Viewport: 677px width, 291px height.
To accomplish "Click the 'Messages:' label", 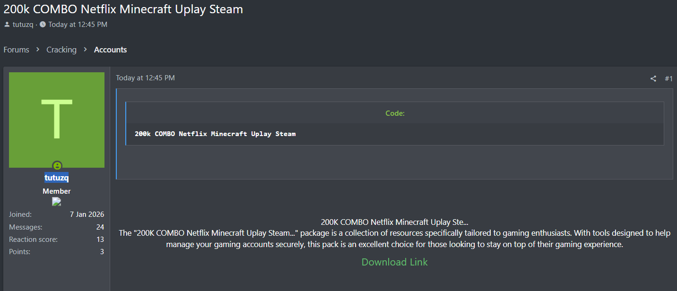I will coord(26,227).
